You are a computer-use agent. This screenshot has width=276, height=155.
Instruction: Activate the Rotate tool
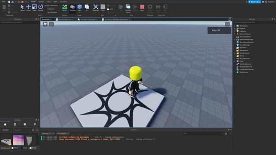pyautogui.click(x=41, y=8)
